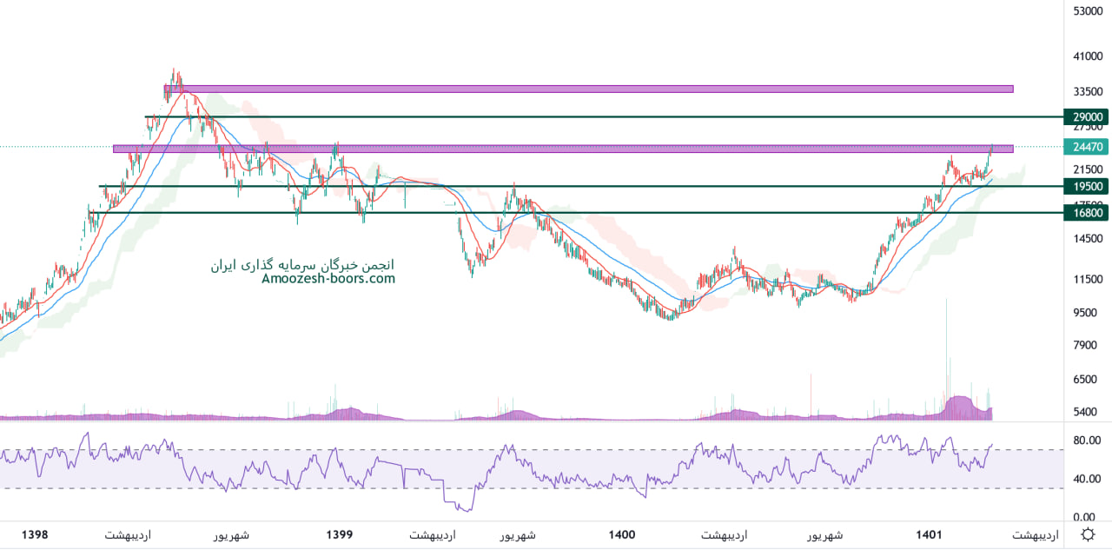The height and width of the screenshot is (550, 1112).
Task: Select the 16800 price level label
Action: [1087, 212]
